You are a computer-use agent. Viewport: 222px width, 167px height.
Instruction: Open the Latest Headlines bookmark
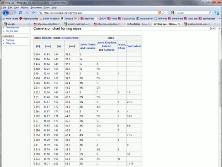tap(52, 18)
